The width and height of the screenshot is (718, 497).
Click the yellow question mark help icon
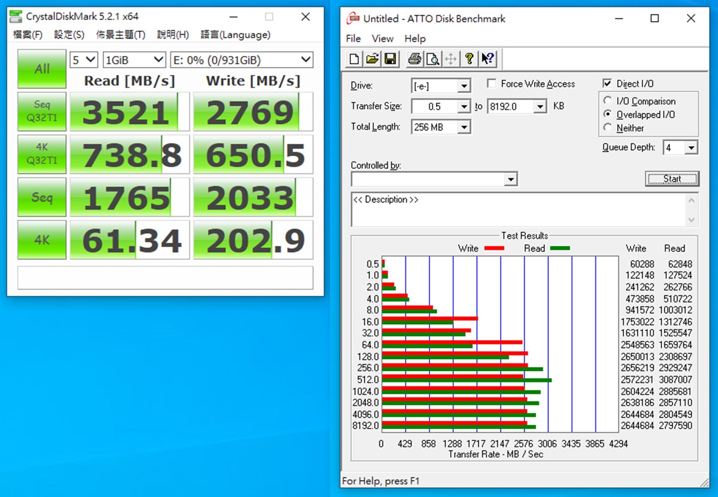tap(469, 59)
